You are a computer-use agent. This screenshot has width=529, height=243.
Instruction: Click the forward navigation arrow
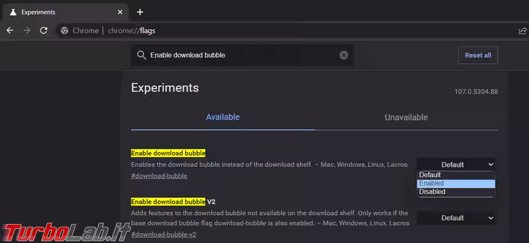coord(26,31)
